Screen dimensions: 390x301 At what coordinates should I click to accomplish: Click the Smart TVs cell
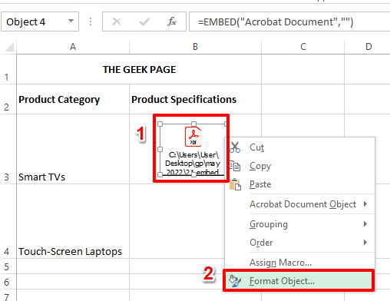pos(73,149)
